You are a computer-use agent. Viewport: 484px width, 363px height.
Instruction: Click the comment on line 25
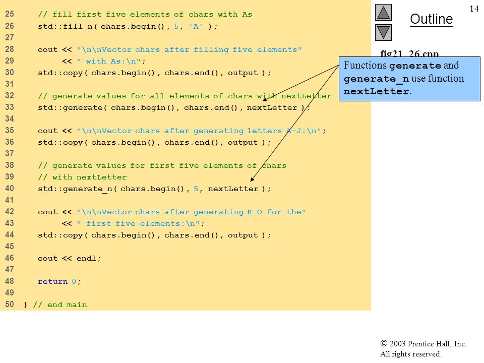(x=145, y=15)
